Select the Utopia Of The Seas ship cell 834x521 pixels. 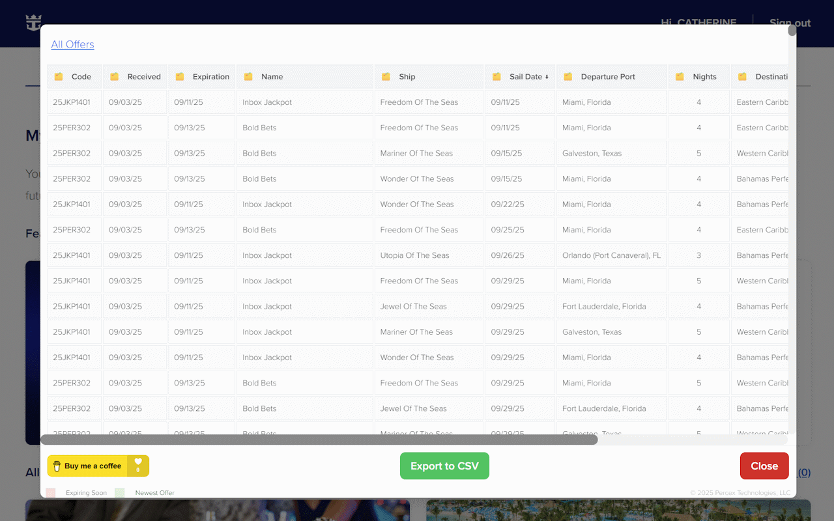point(429,255)
